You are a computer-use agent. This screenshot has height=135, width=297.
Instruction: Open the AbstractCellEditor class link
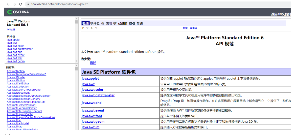click(18, 83)
